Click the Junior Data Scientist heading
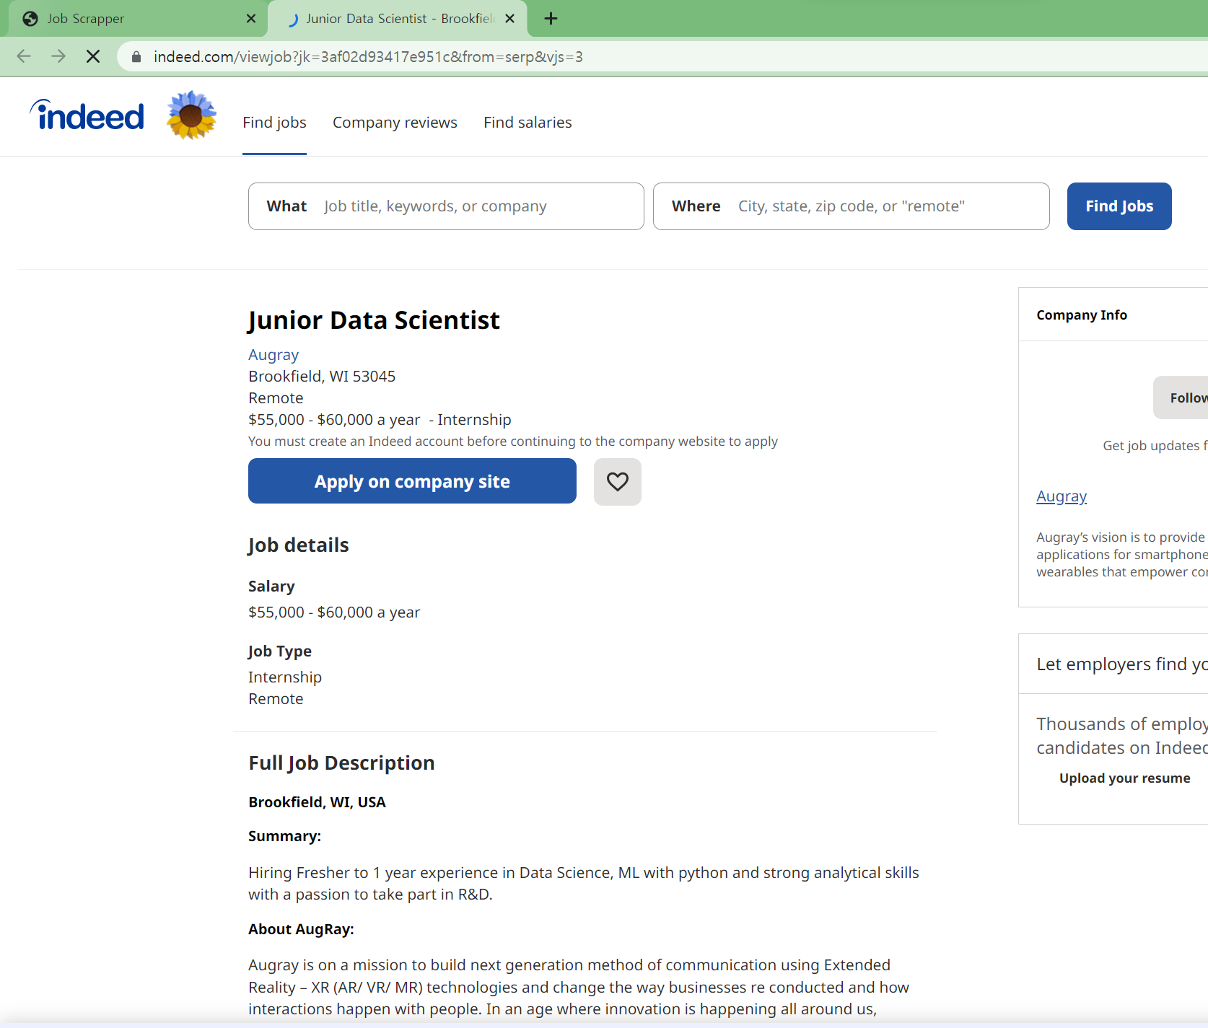Screen dimensions: 1208x1028 point(374,320)
